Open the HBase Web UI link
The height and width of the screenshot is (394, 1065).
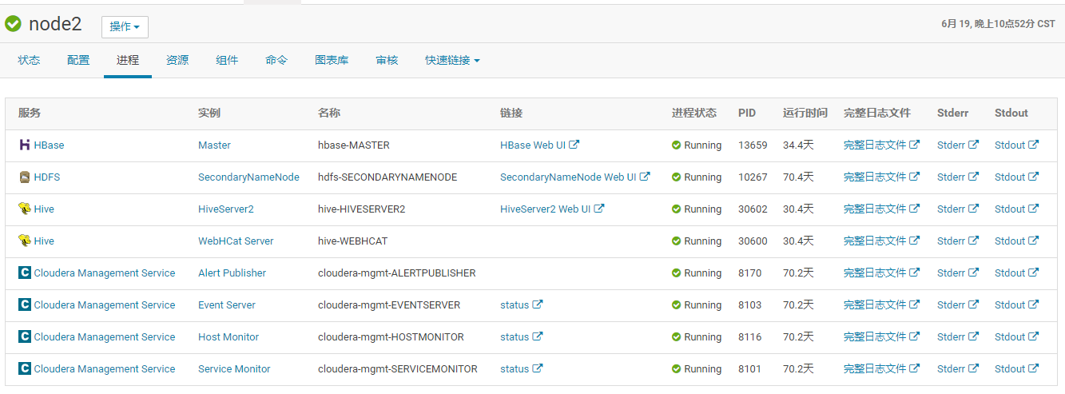tap(539, 145)
